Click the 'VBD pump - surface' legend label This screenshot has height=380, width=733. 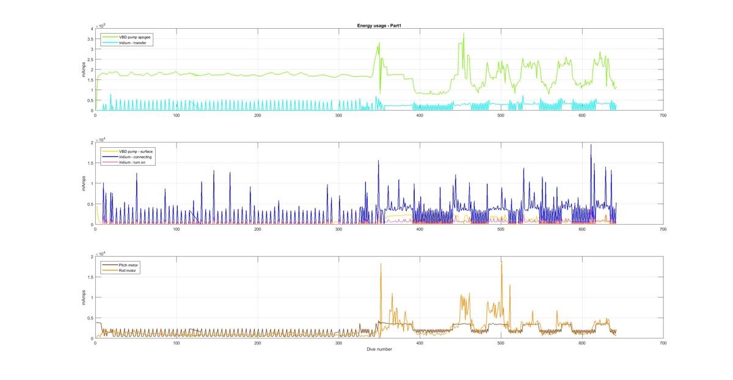pos(137,151)
